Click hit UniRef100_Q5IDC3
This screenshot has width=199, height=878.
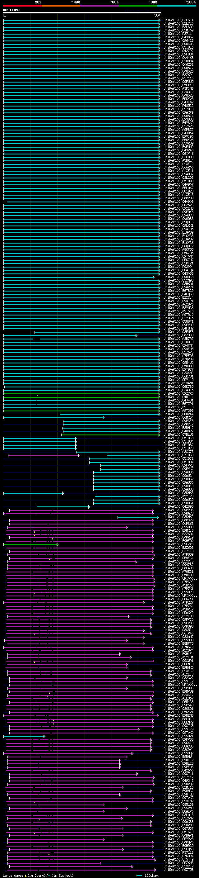point(178,438)
